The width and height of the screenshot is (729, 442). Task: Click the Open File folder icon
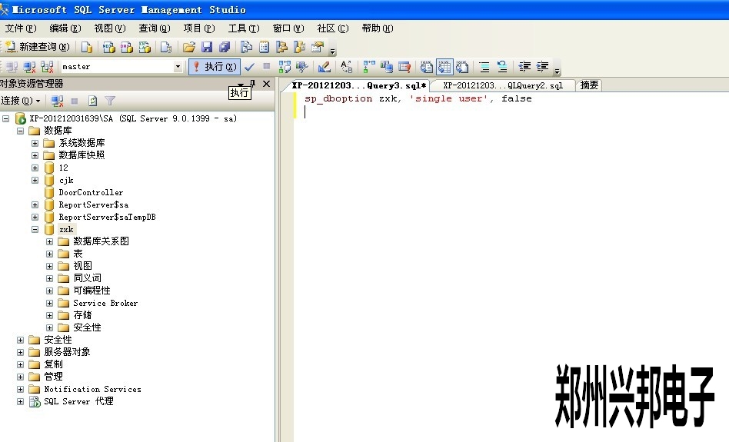point(188,47)
